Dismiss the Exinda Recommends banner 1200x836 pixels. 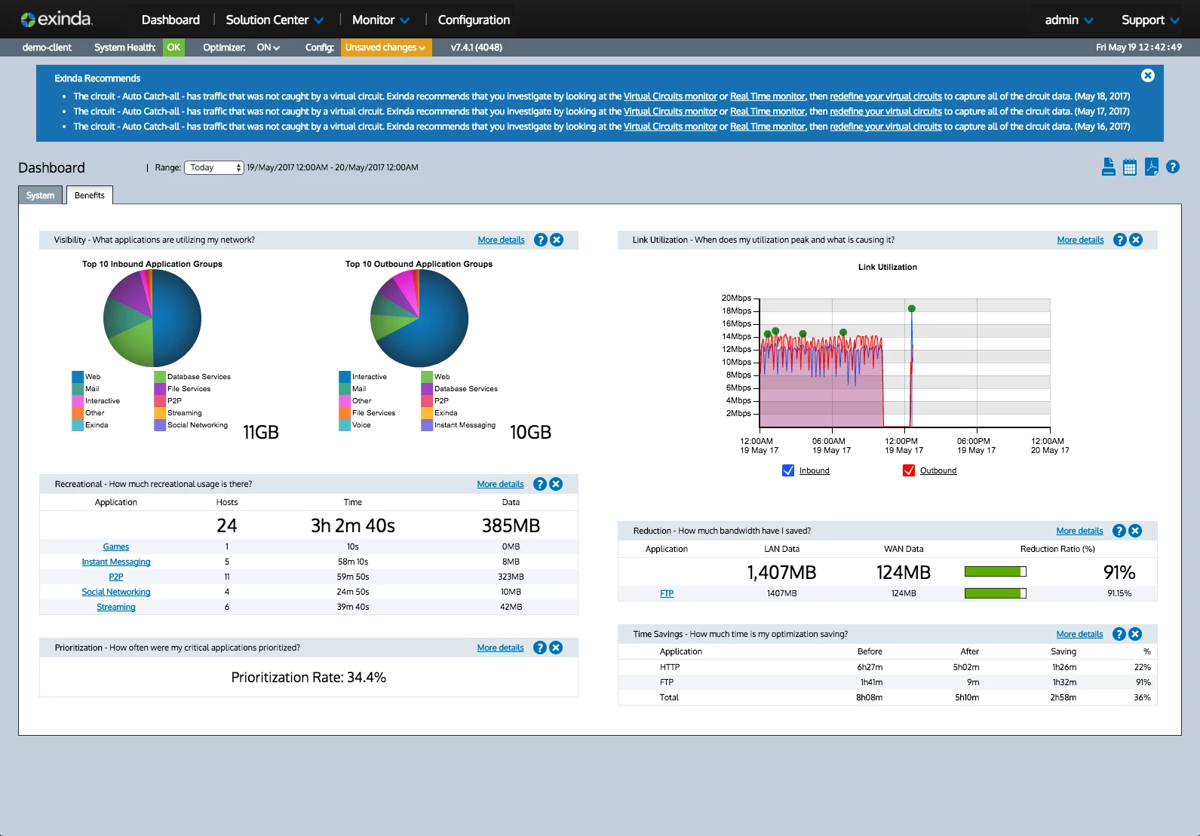[x=1147, y=75]
